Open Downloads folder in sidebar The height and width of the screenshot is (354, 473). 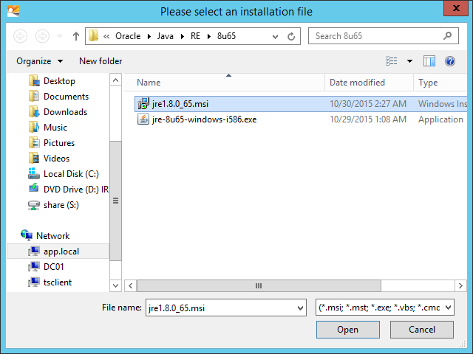65,112
